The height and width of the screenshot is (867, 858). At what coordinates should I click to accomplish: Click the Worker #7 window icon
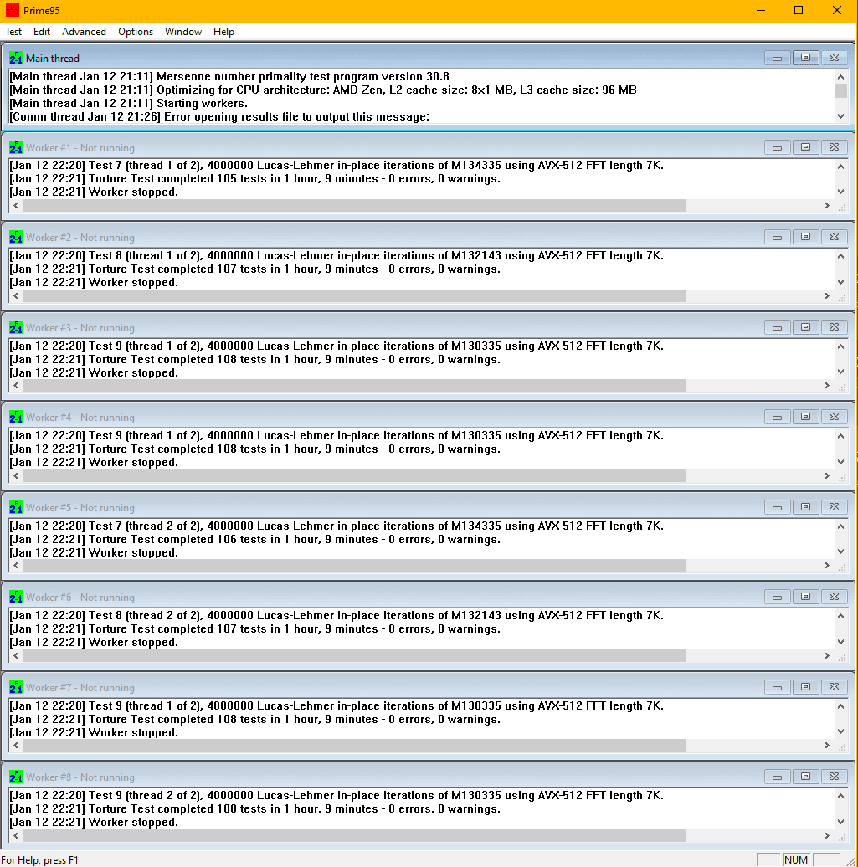click(16, 687)
